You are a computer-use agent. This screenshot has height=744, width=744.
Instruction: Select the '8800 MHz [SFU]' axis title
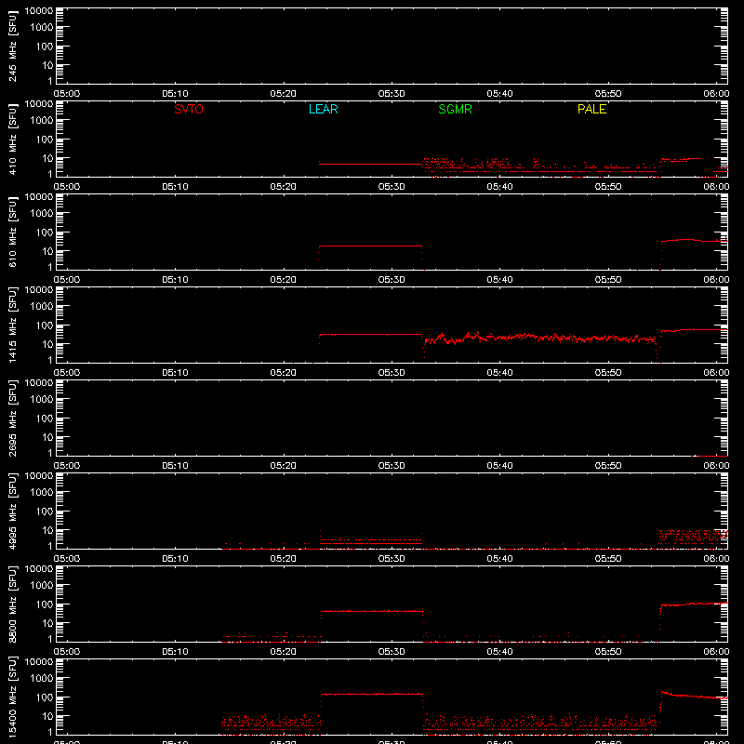[12, 604]
